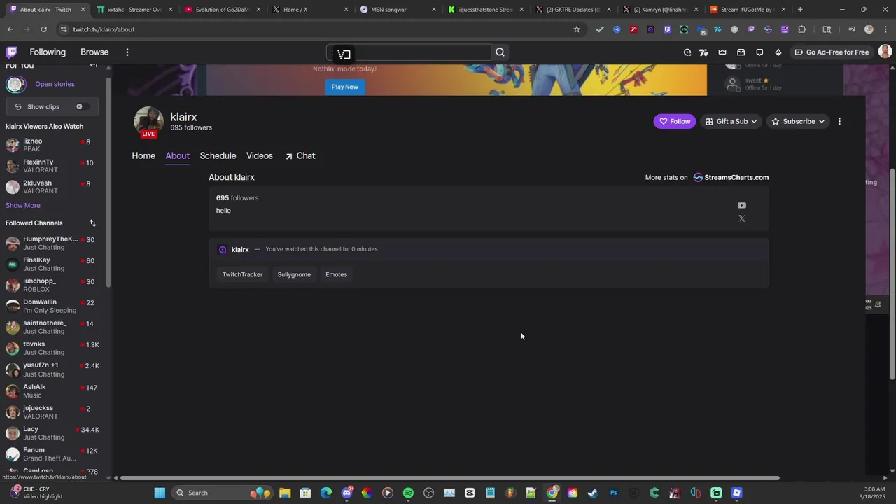
Task: Click the Get Bits diamond icon
Action: (778, 52)
